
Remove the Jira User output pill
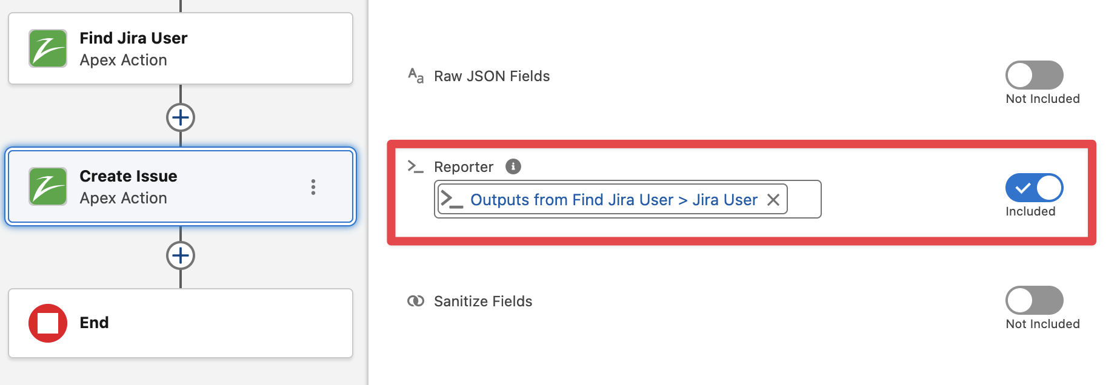(773, 200)
